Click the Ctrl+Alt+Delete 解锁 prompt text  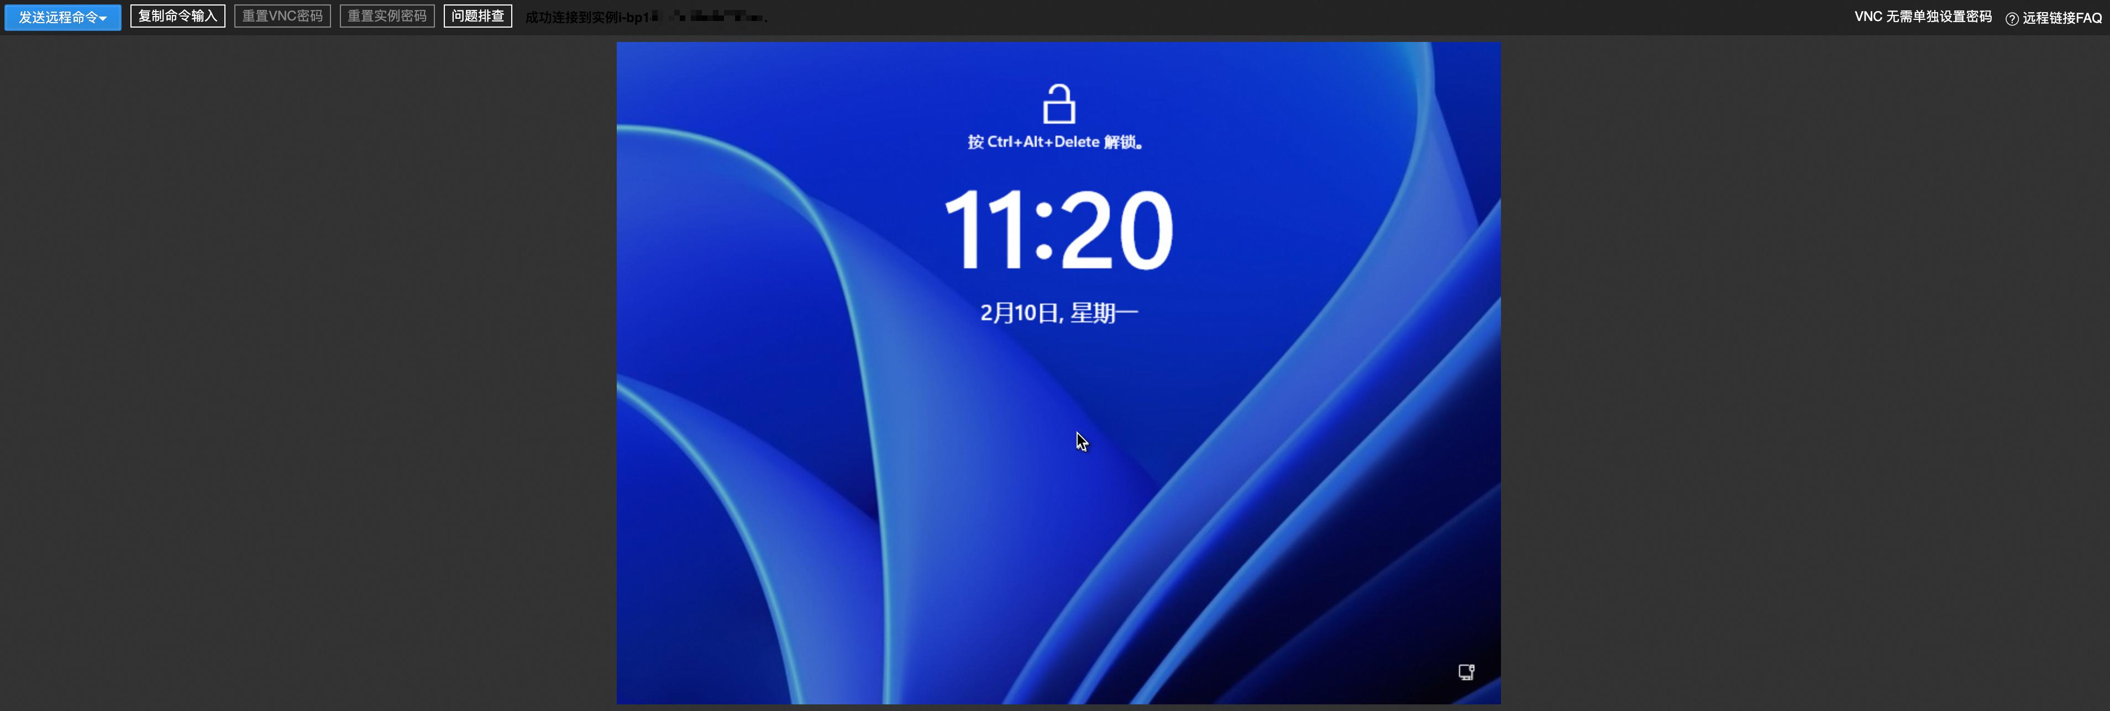[1055, 142]
